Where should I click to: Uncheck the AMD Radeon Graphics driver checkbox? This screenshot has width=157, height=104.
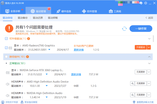pos(7,48)
